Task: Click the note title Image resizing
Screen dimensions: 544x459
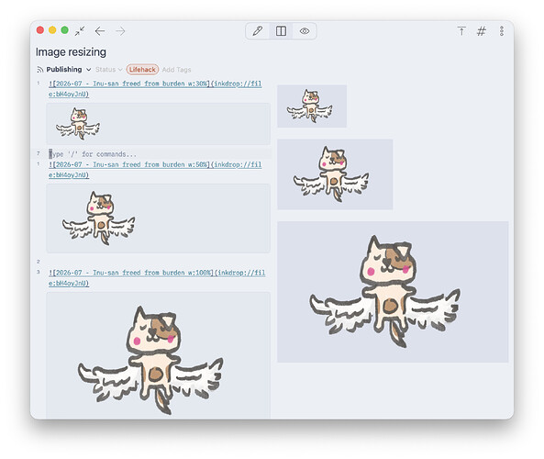Action: (71, 51)
